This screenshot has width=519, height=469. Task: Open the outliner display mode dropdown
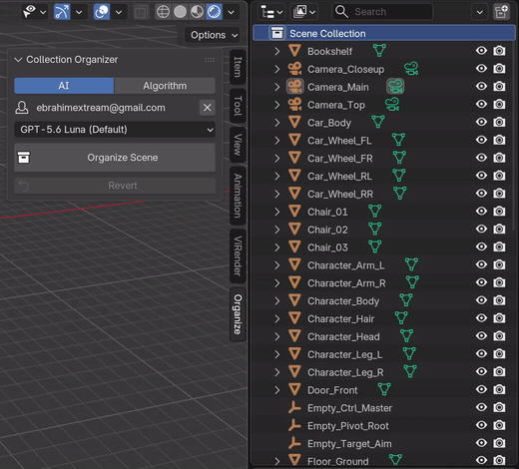click(304, 12)
